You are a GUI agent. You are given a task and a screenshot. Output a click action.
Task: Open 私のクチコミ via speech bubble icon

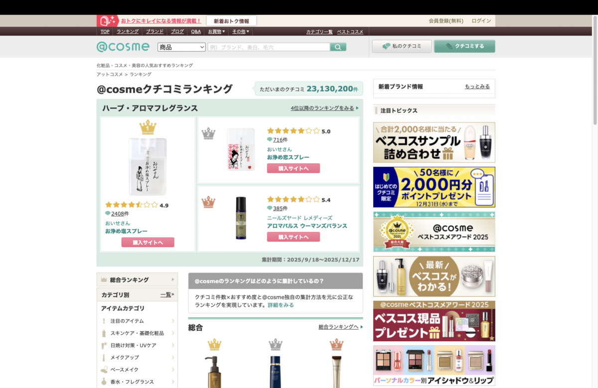tap(385, 46)
